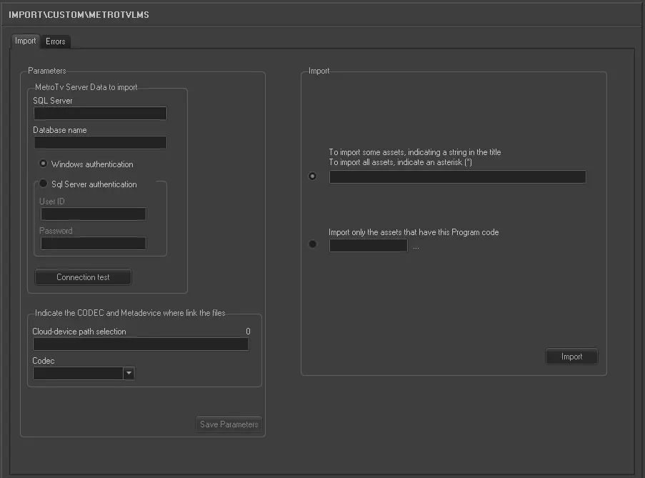Select the Import tab
Screen dimensions: 645x478
[x=26, y=41]
